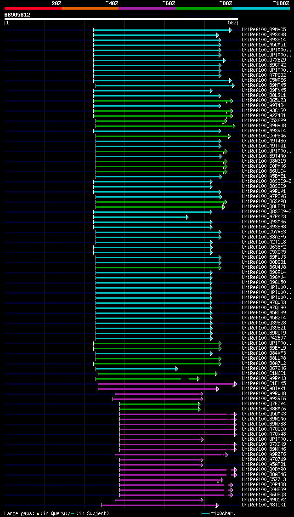Screen dimensions: 294x517
Task: Select the UniRef100_Q84XF3 label
Action: tap(264, 353)
